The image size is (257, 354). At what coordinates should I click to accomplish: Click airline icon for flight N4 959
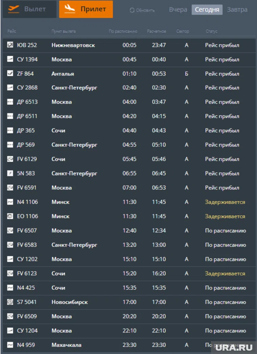coord(10,345)
